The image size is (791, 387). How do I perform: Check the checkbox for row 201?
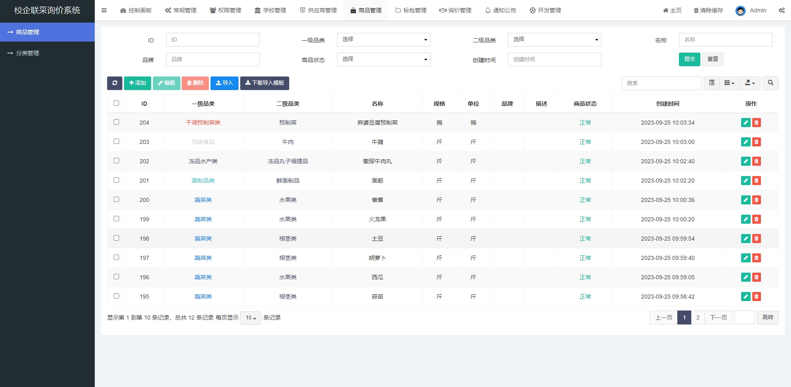pos(116,180)
